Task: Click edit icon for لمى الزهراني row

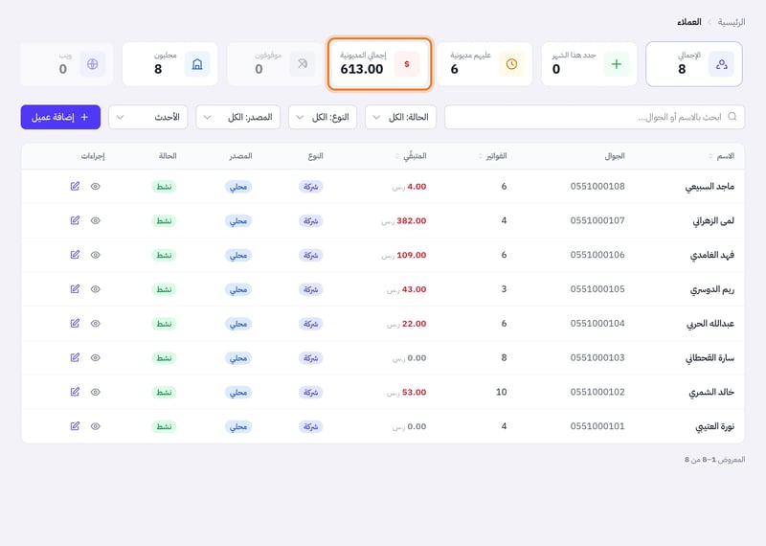Action: pos(75,220)
